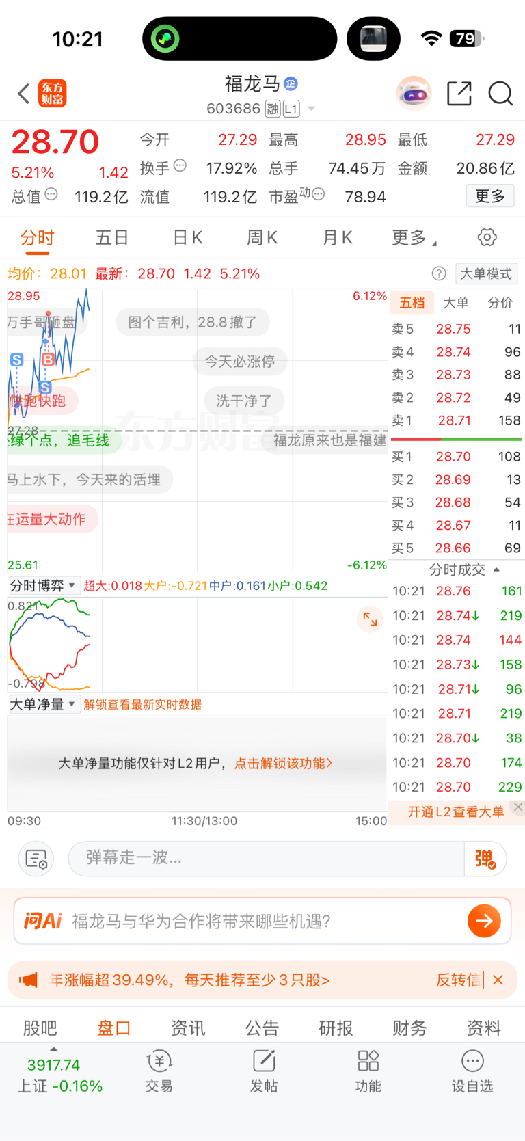Switch to 周K chart tab
Screen dimensions: 525x1141
pyautogui.click(x=262, y=238)
